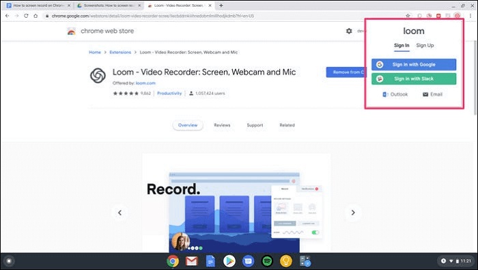Open Gmail from the shelf
Image resolution: width=478 pixels, height=270 pixels.
192,261
